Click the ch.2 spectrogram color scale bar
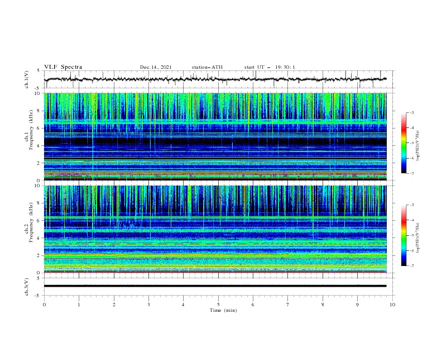Viewport: 442px width, 342px height. (403, 235)
